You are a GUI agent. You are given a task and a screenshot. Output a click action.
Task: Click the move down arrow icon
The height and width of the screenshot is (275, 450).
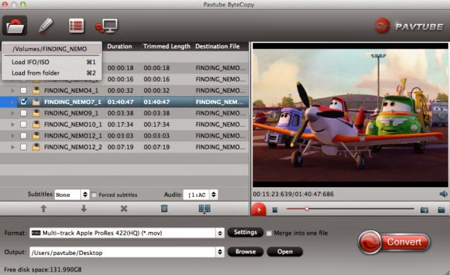click(x=84, y=209)
